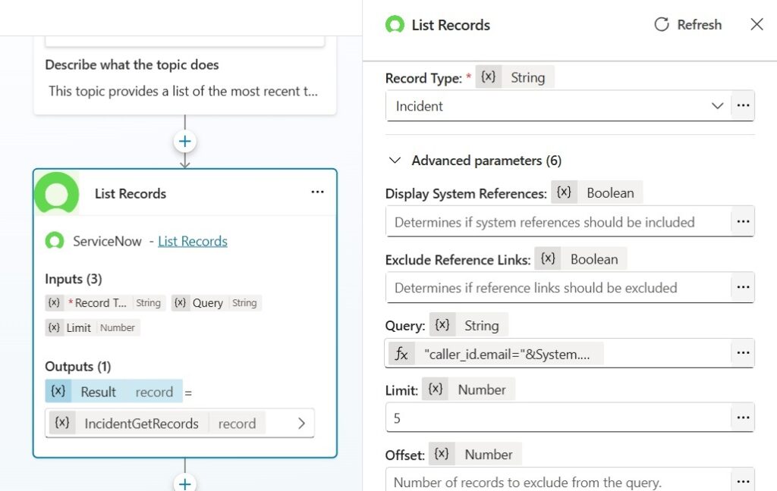The width and height of the screenshot is (777, 491).
Task: Click the add node plus below List Records
Action: click(185, 483)
